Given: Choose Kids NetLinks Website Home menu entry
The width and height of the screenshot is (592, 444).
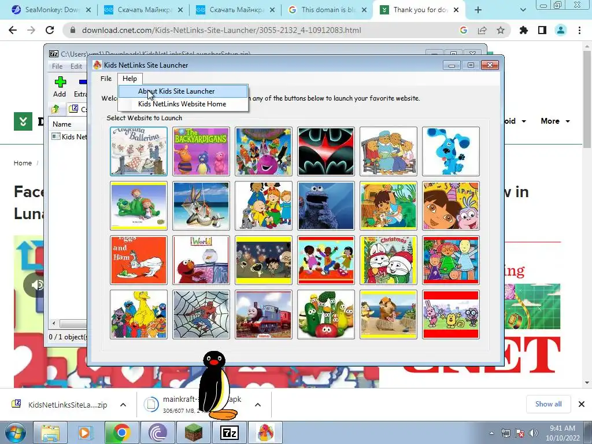Looking at the screenshot, I should tap(183, 104).
